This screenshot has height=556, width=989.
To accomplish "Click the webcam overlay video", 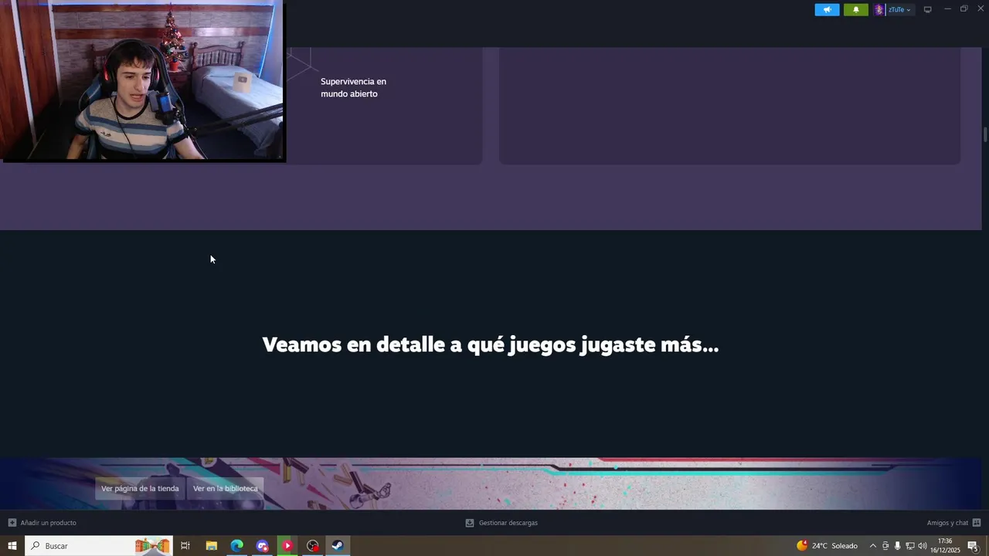I will point(143,80).
